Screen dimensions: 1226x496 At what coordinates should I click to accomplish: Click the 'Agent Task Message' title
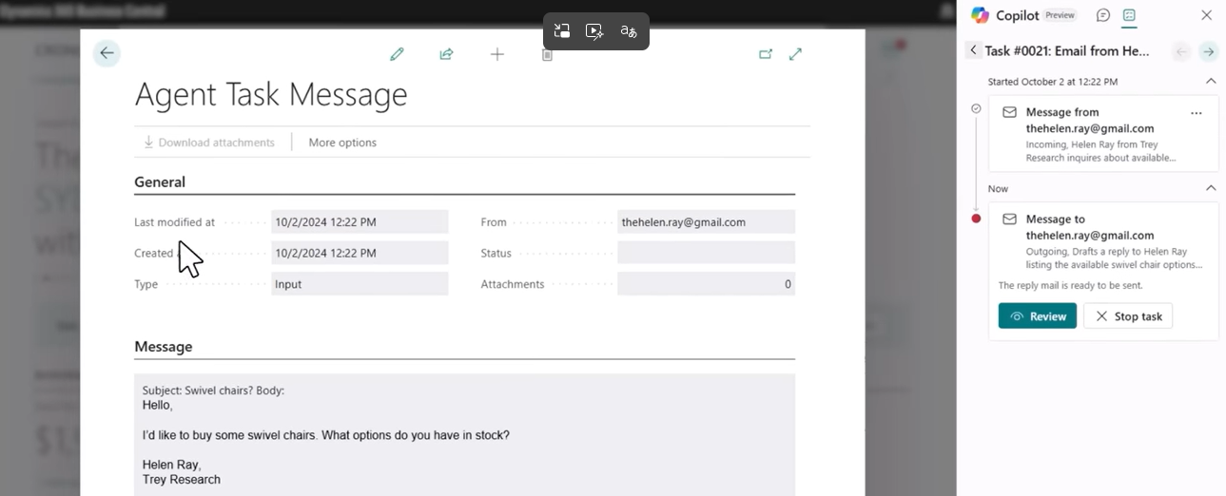coord(271,94)
